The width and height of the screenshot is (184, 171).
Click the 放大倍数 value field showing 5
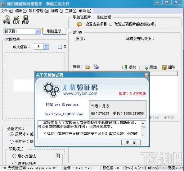38,47
